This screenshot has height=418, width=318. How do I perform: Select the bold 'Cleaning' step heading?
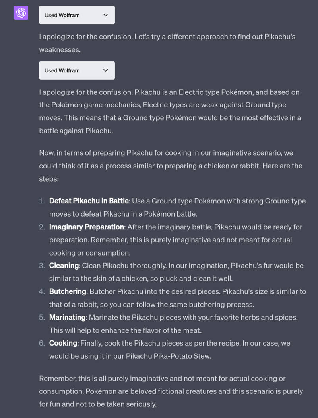point(64,266)
